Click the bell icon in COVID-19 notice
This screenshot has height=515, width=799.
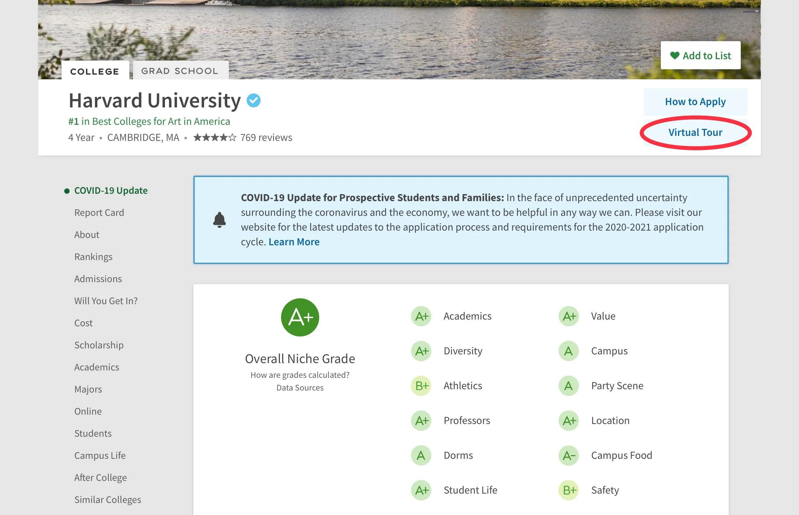pos(219,220)
